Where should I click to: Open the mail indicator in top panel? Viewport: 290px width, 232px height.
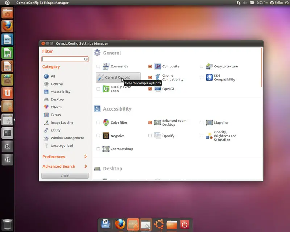coord(252,3)
